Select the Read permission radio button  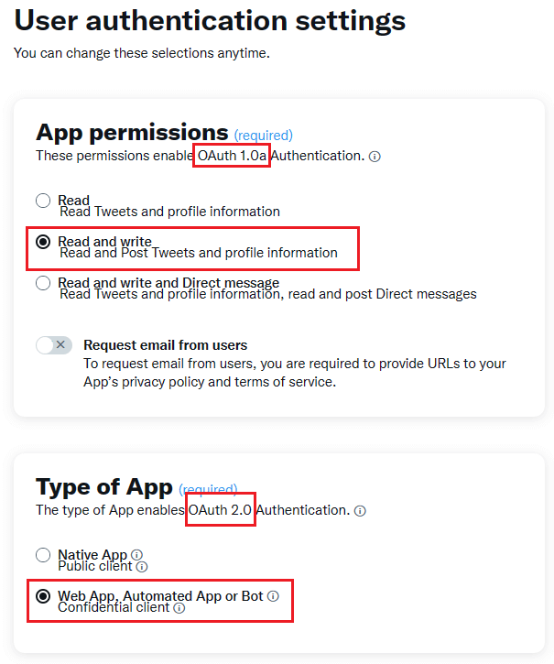pos(43,201)
